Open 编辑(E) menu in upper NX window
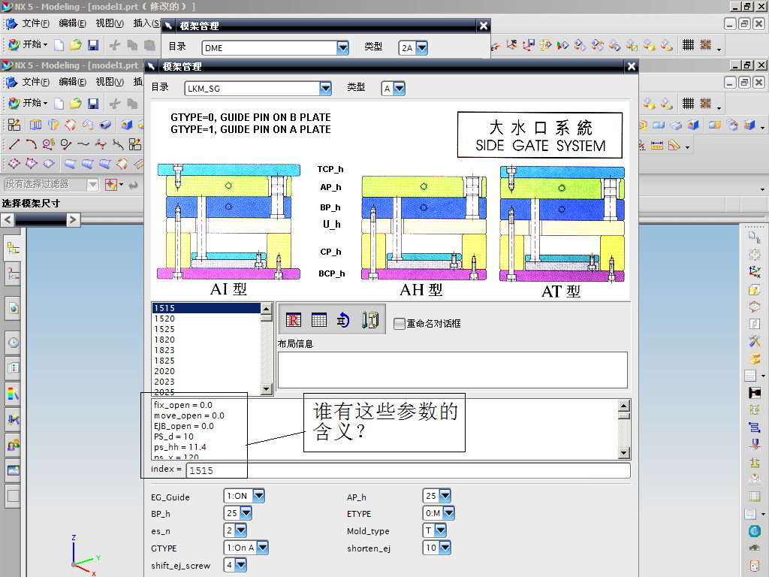 [72, 23]
